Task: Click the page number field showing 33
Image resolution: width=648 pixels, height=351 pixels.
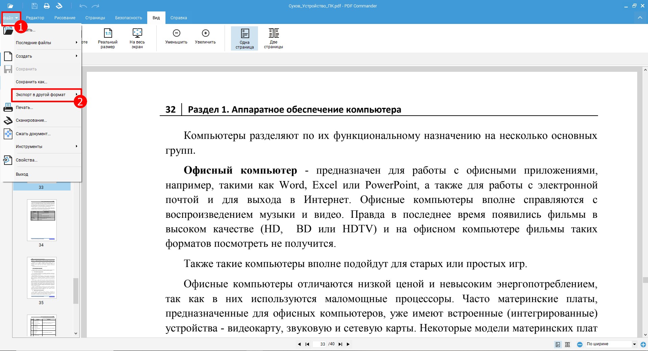Action: [x=320, y=344]
